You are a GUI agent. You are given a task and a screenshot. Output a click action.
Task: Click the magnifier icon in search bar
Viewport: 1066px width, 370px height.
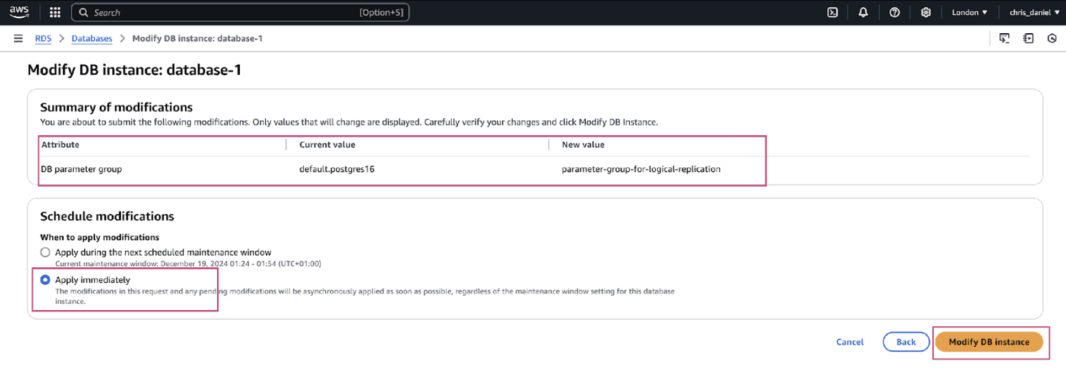click(84, 12)
